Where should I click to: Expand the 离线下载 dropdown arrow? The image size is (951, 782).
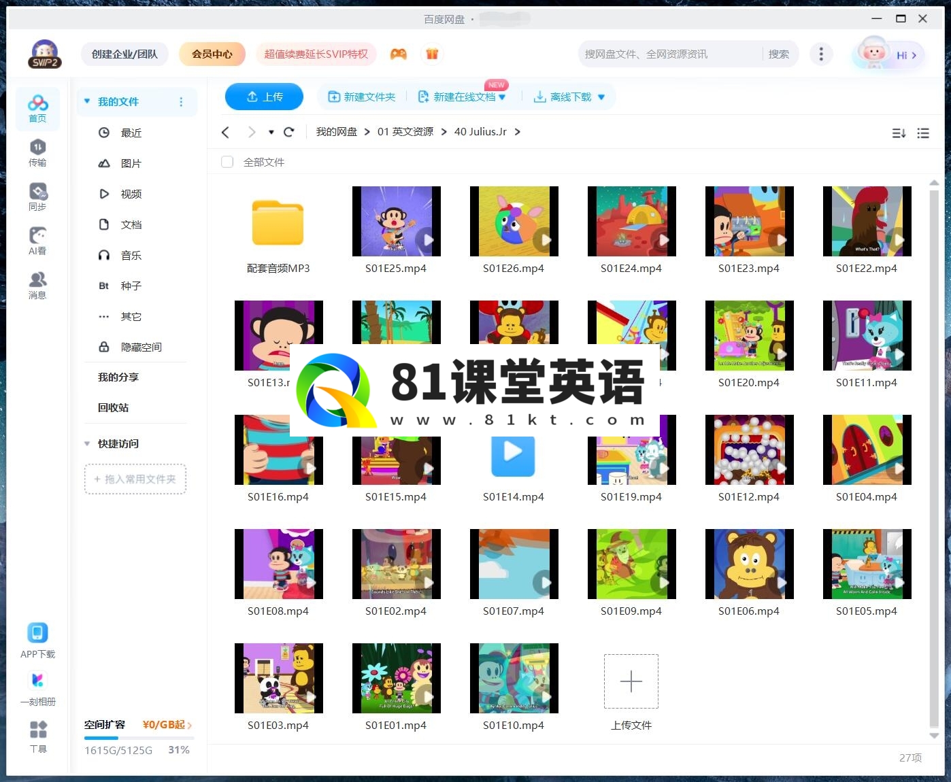[x=601, y=97]
